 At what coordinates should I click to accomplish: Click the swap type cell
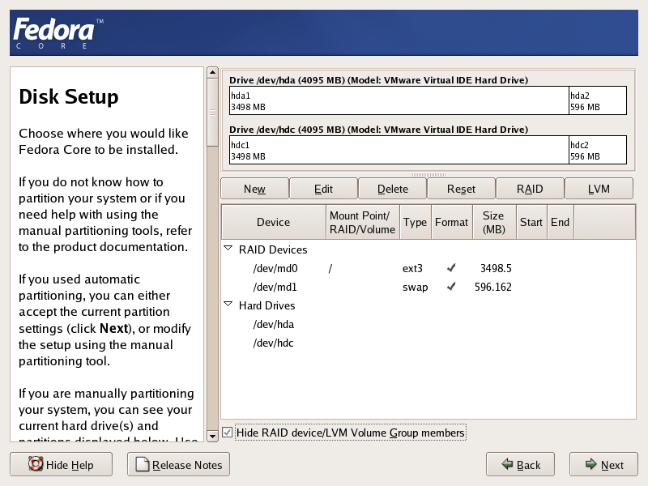coord(415,288)
